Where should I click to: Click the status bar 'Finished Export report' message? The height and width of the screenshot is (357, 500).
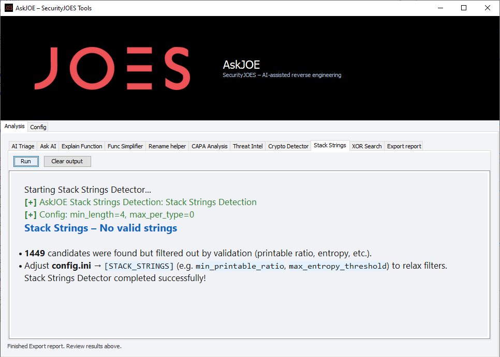[x=64, y=346]
